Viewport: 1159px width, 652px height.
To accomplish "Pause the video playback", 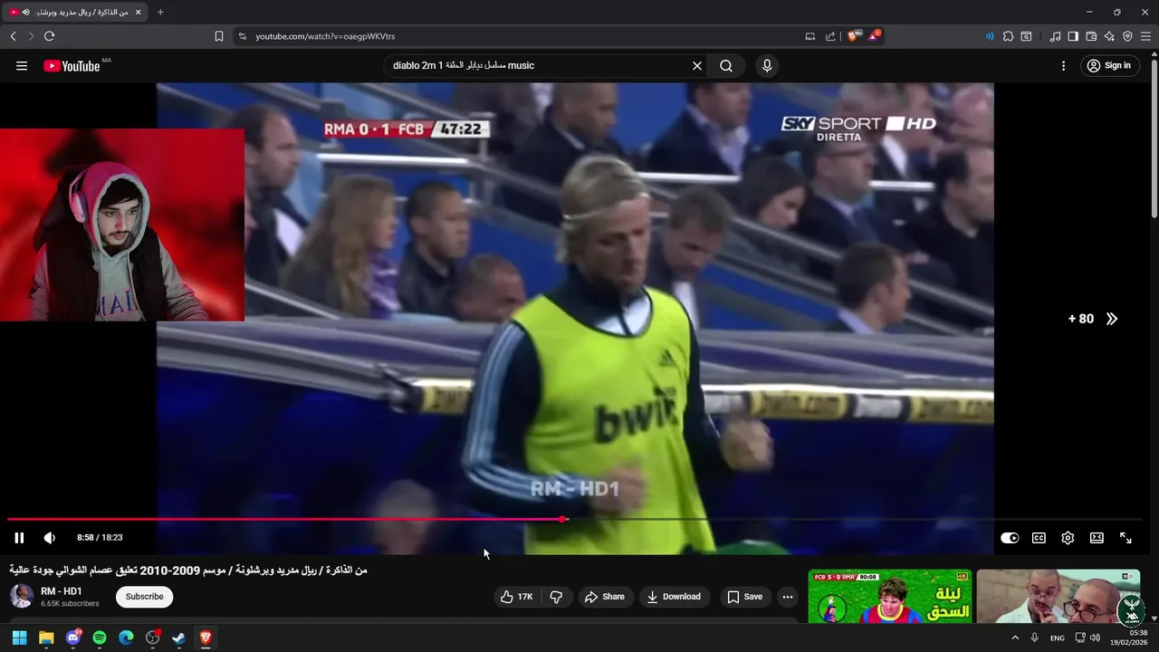I will pyautogui.click(x=19, y=538).
